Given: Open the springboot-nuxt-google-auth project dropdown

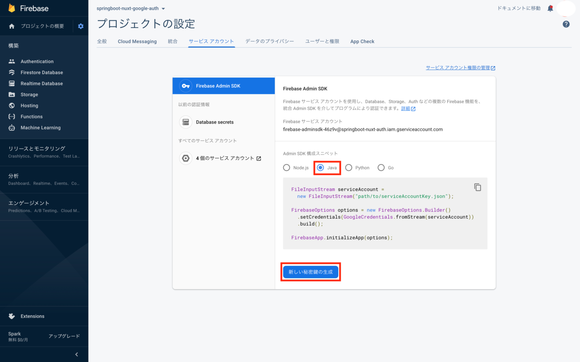Looking at the screenshot, I should click(131, 9).
